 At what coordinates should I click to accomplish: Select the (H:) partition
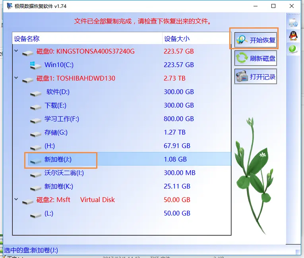point(122,146)
